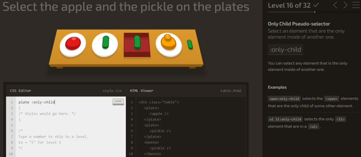The image size is (361, 157).
Task: Select the orange on the last plate
Action: click(168, 42)
